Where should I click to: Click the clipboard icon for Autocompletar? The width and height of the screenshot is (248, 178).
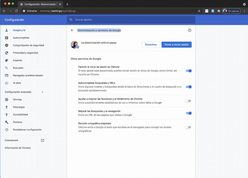click(x=6, y=38)
